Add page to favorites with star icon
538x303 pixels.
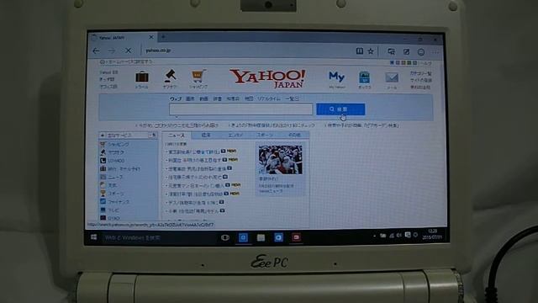(371, 51)
